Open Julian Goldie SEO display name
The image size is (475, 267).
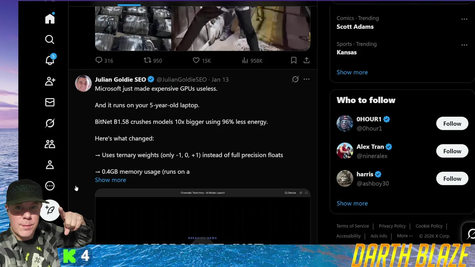click(120, 79)
